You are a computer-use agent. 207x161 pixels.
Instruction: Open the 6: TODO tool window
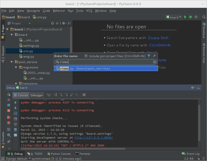tap(35, 154)
